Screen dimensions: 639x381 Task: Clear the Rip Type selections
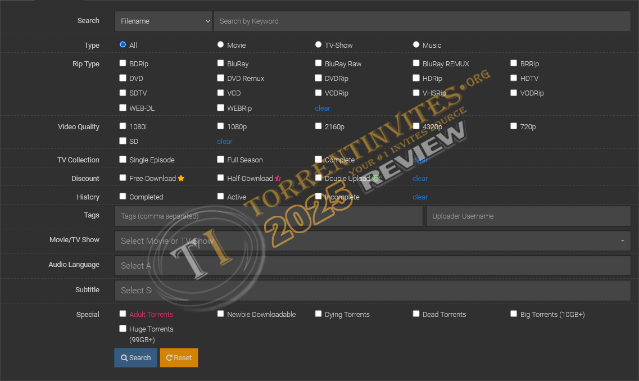point(323,108)
